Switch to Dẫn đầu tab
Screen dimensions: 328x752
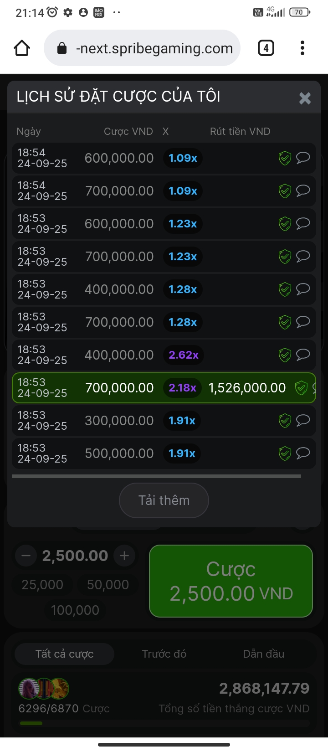pos(263,654)
